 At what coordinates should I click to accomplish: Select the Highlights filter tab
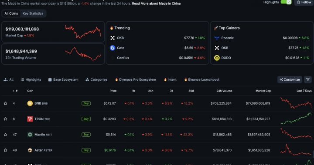pos(31,79)
